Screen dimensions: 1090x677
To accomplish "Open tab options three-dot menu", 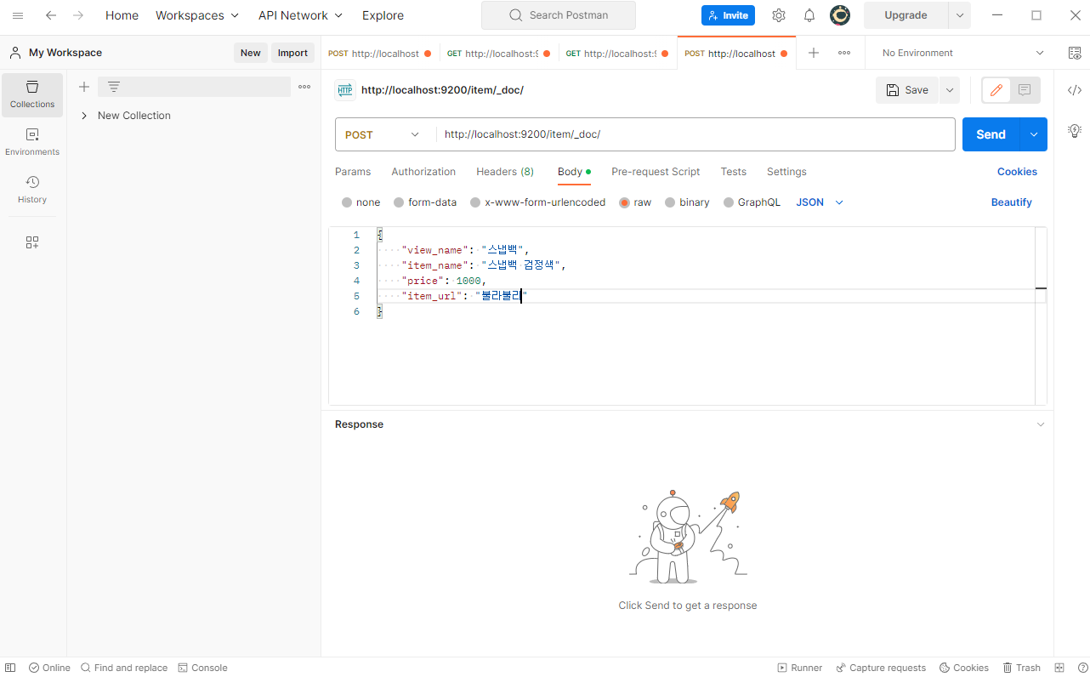I will tap(844, 53).
